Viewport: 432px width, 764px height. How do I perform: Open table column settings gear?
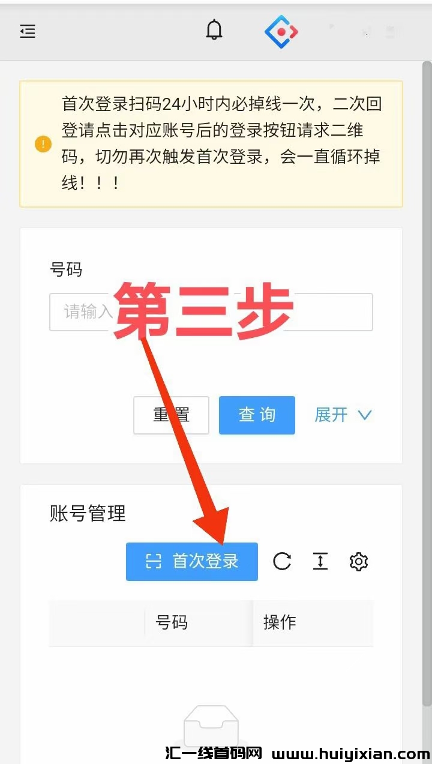coord(358,562)
